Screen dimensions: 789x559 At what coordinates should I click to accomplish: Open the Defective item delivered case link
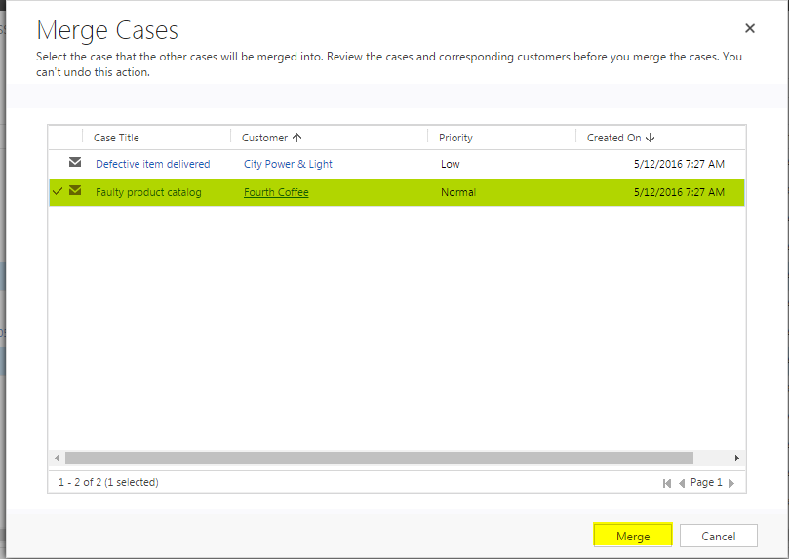coord(152,164)
